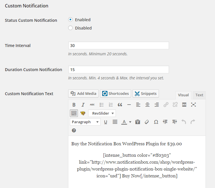Viewport: 215px width, 188px height.
Task: Open the Shortcodes button
Action: [x=116, y=93]
